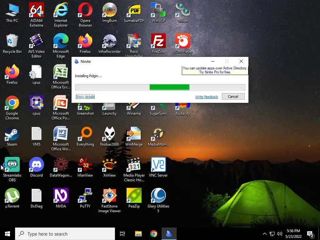Click the VM5 text file icon
Viewport: 320px width, 240px height.
(36, 137)
